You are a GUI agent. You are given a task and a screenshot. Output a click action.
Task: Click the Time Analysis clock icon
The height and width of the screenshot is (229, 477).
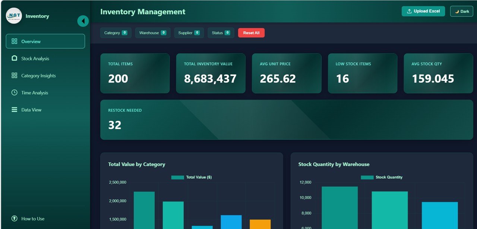pos(15,93)
